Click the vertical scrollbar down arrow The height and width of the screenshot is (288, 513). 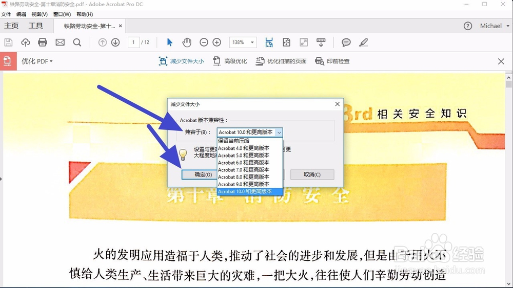[x=508, y=284]
